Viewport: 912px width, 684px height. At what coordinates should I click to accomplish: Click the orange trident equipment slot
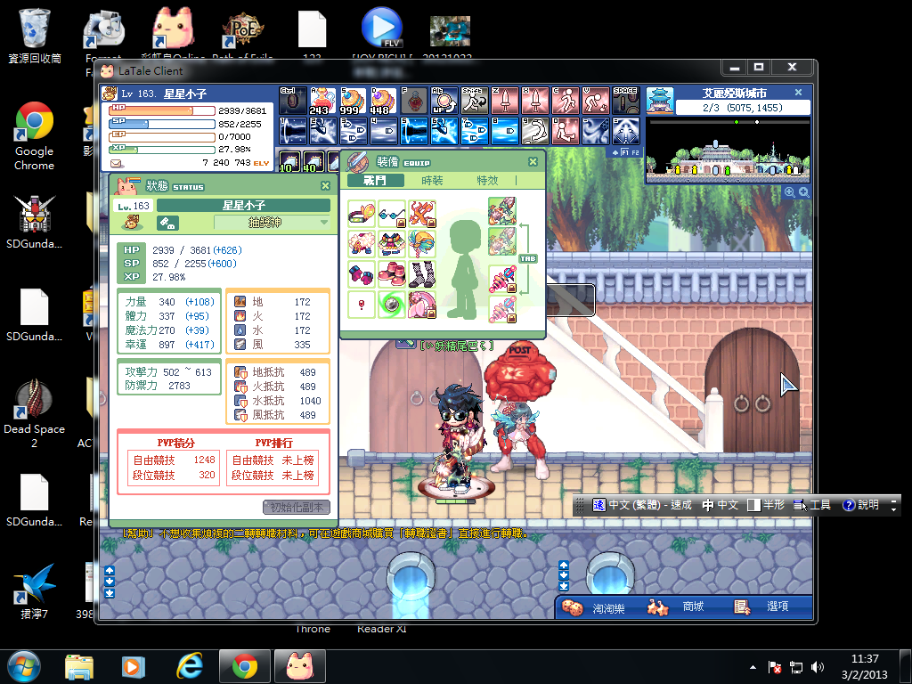[421, 214]
